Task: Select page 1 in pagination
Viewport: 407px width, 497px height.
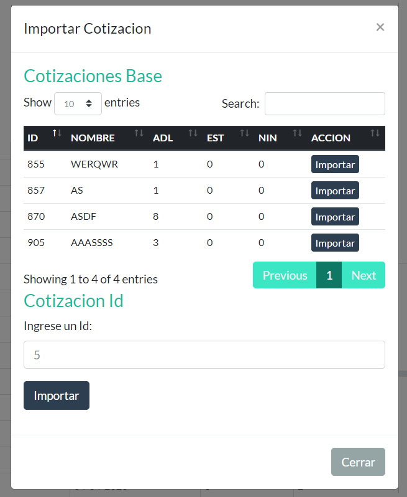Action: pos(329,275)
